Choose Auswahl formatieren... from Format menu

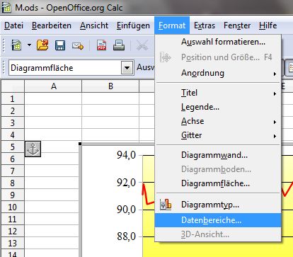[x=218, y=42]
